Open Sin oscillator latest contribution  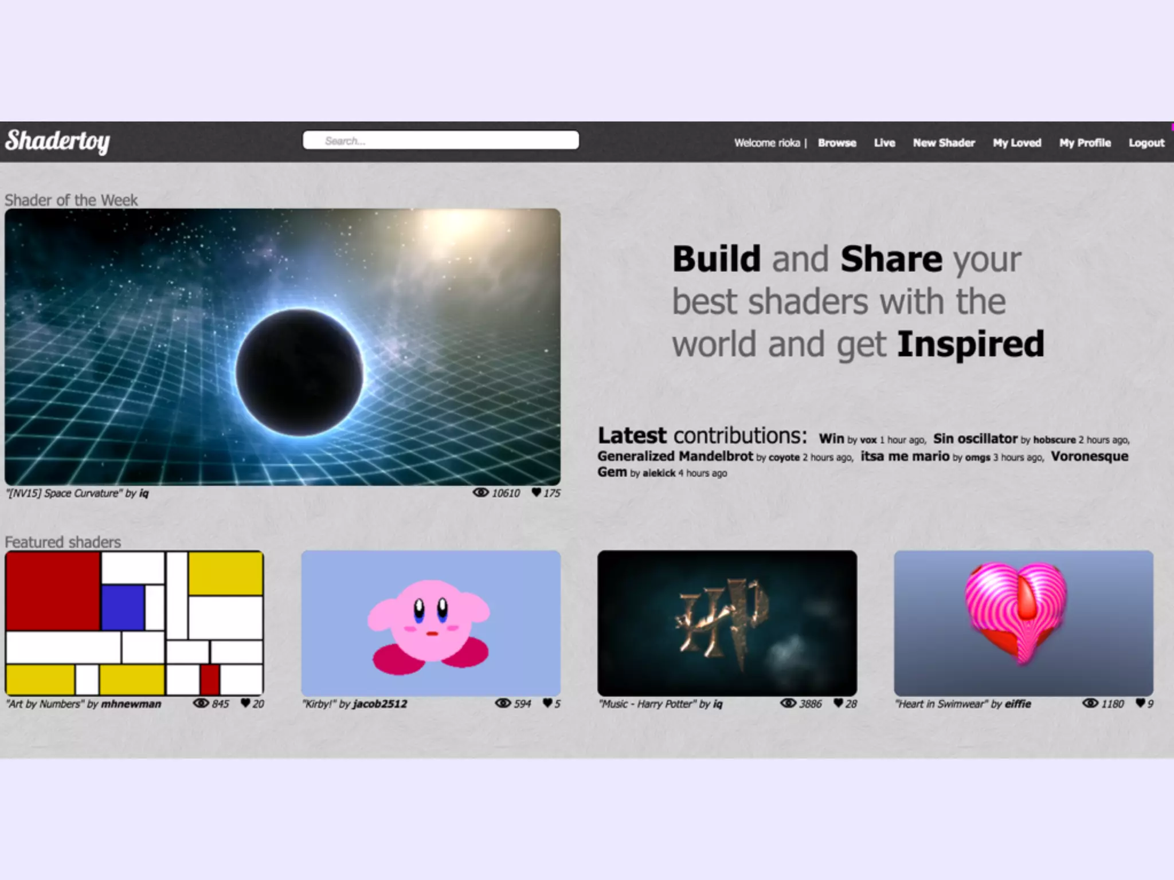pyautogui.click(x=975, y=439)
